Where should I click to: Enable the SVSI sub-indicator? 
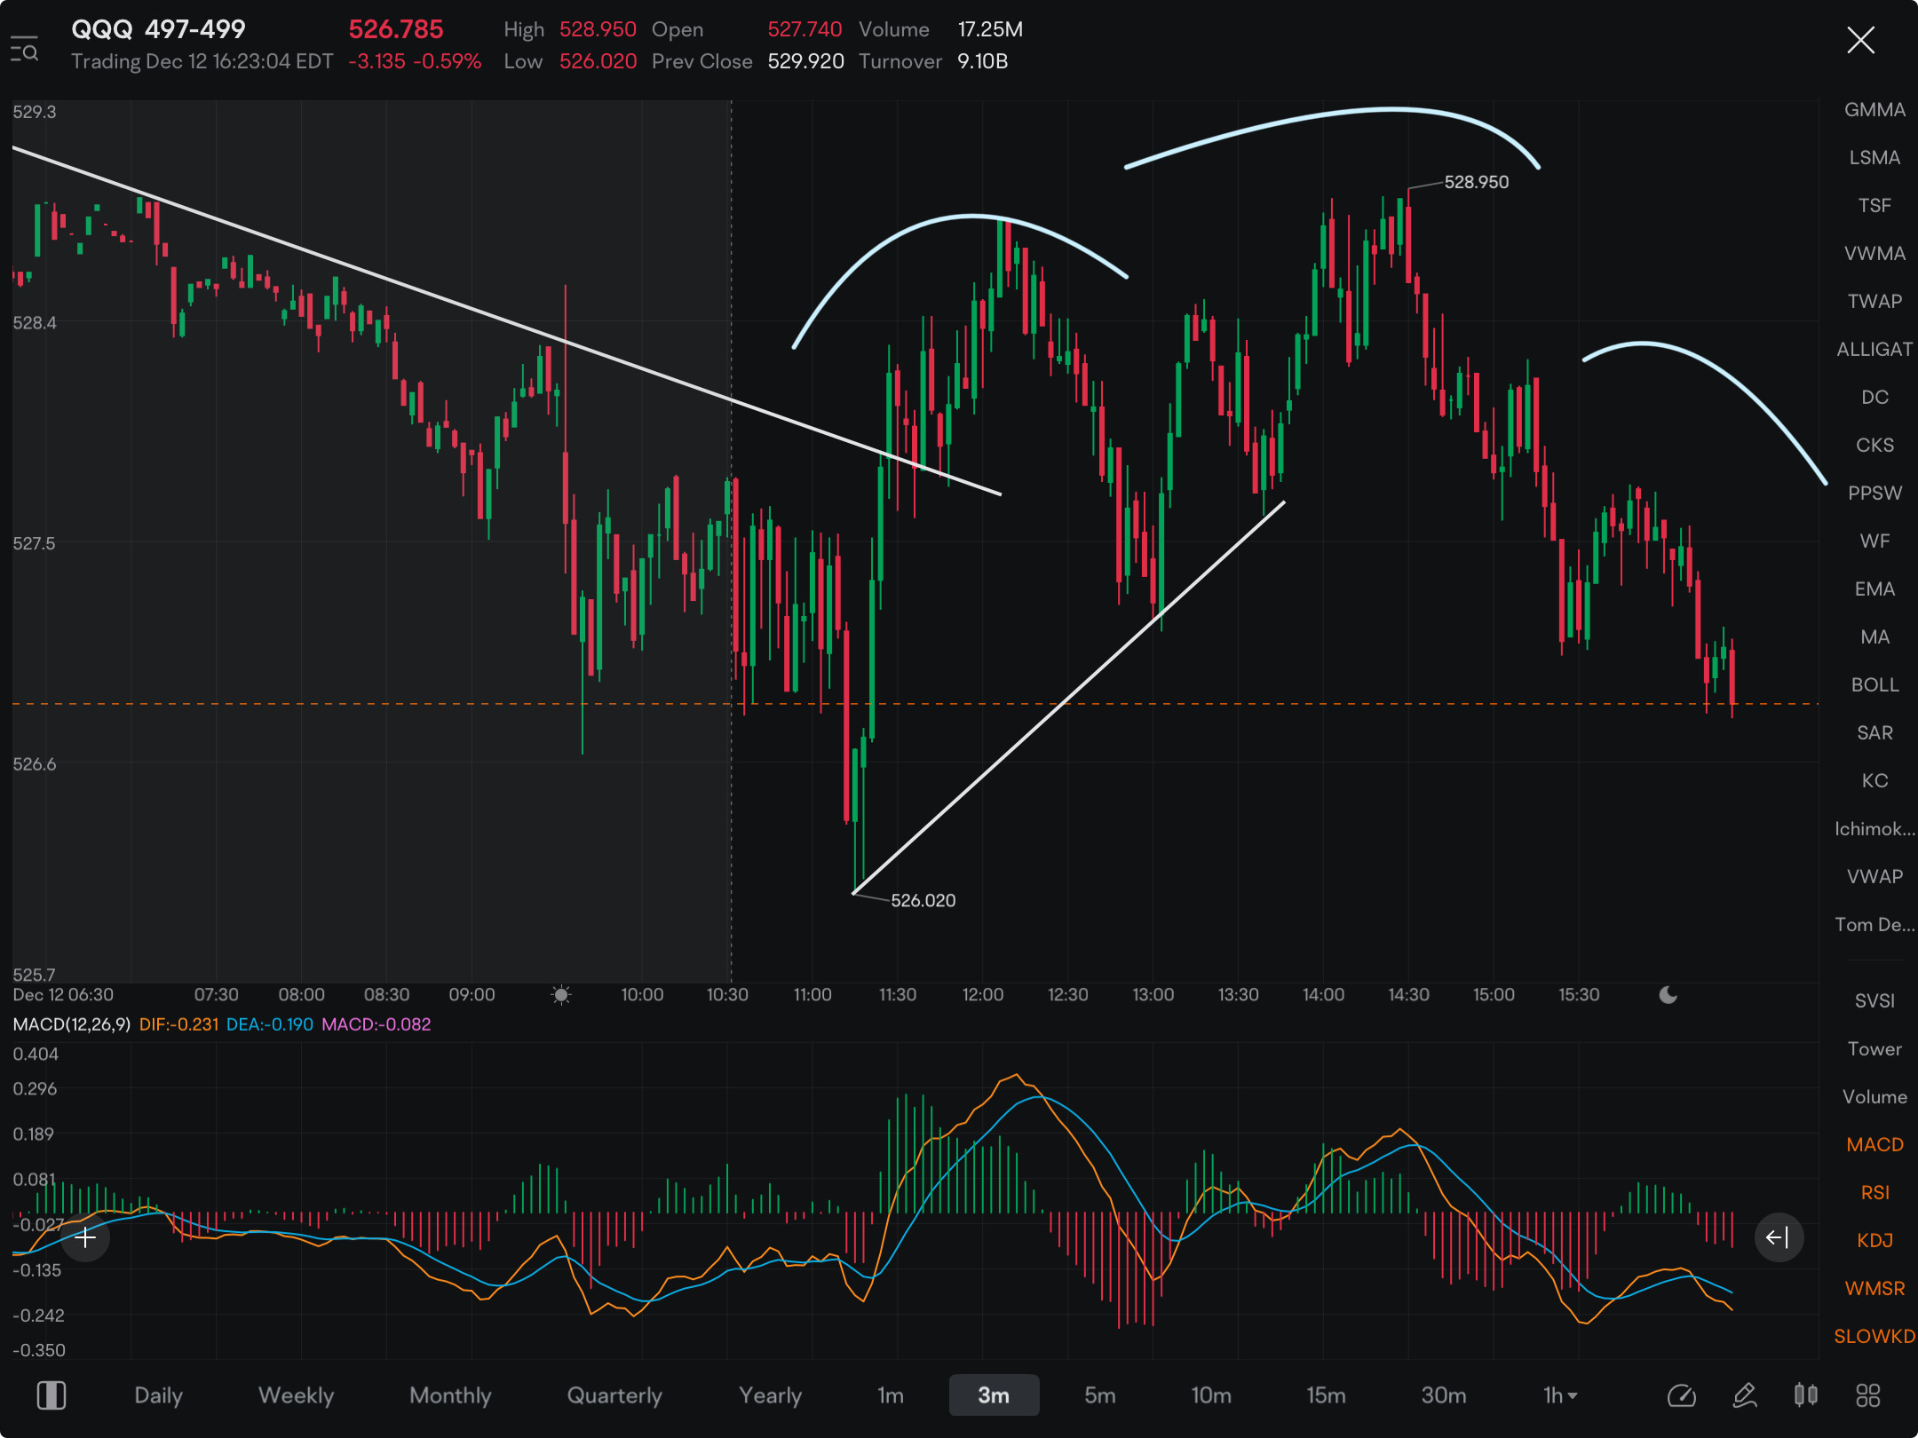1874,1001
